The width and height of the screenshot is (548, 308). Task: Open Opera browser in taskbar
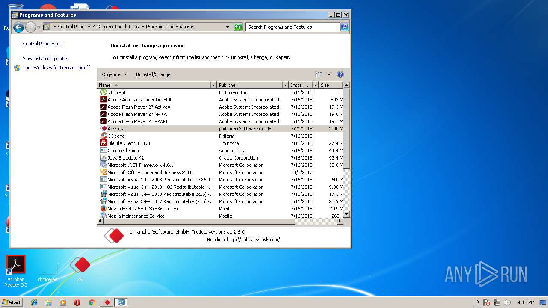(77, 302)
